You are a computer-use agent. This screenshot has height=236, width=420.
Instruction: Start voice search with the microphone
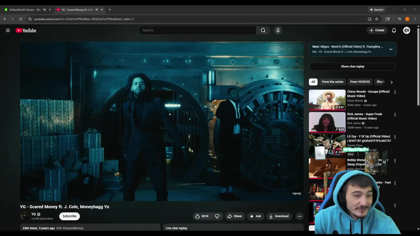click(278, 30)
